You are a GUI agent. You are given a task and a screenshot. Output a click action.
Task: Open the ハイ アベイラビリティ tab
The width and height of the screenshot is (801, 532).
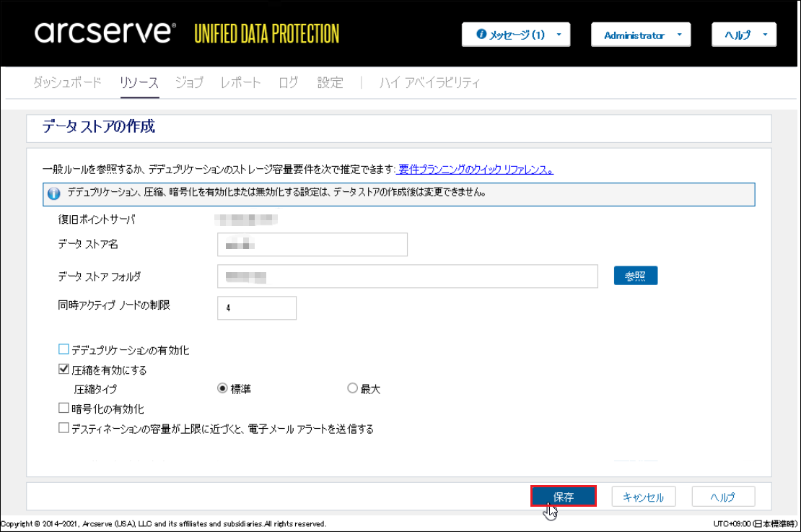pos(429,82)
